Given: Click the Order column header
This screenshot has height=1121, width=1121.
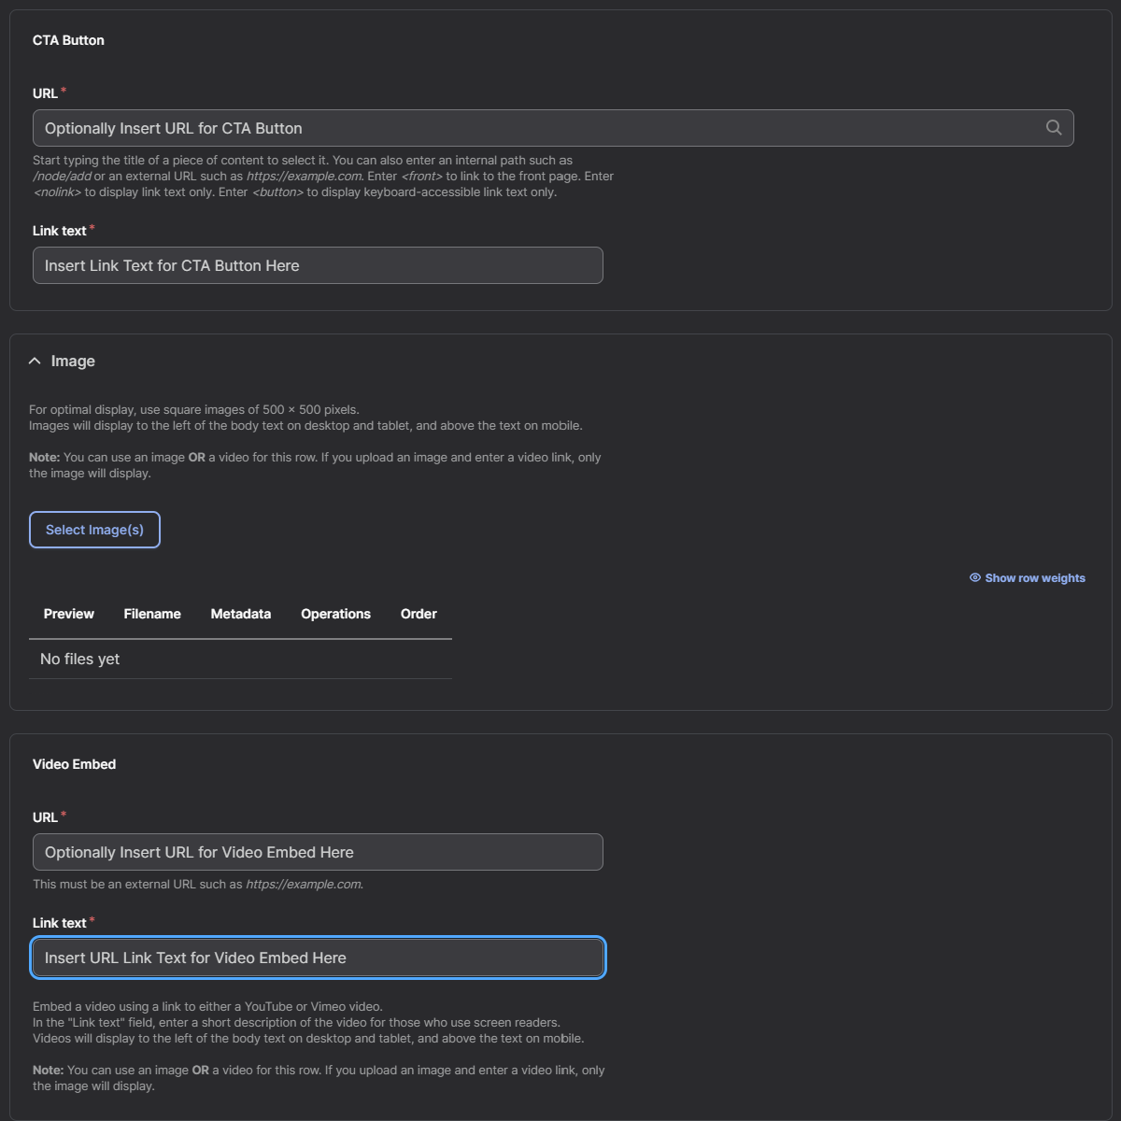Looking at the screenshot, I should [x=419, y=614].
